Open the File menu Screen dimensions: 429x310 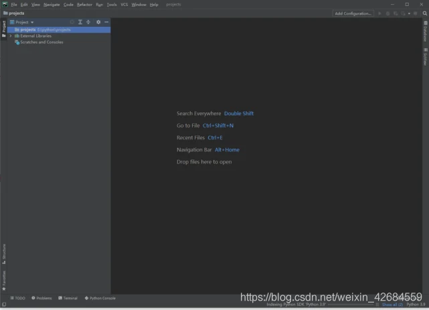click(13, 5)
